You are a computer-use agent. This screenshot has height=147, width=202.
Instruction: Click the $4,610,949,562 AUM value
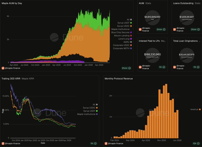tap(152, 17)
